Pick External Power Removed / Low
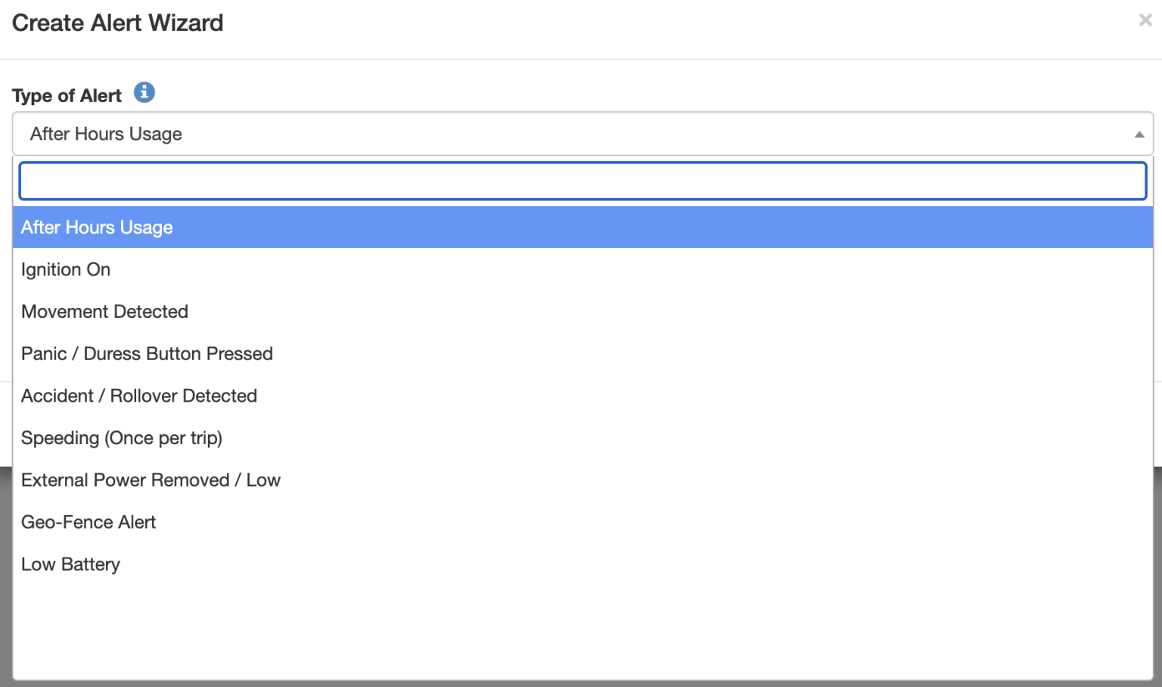The width and height of the screenshot is (1162, 687). (x=151, y=480)
